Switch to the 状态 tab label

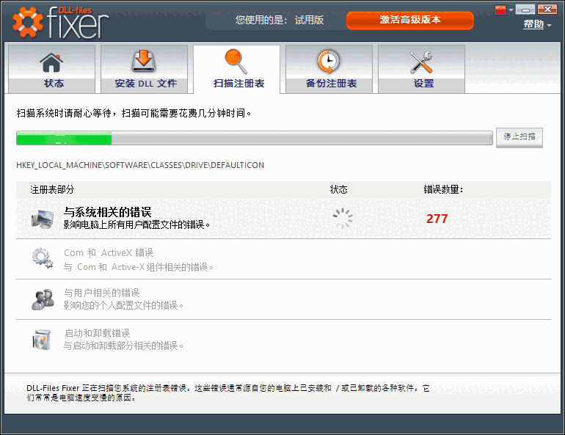(x=54, y=84)
